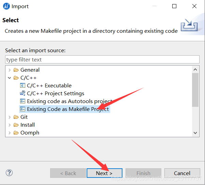Click the C/C++ Executable file icon
This screenshot has height=185, width=205.
(x=23, y=86)
